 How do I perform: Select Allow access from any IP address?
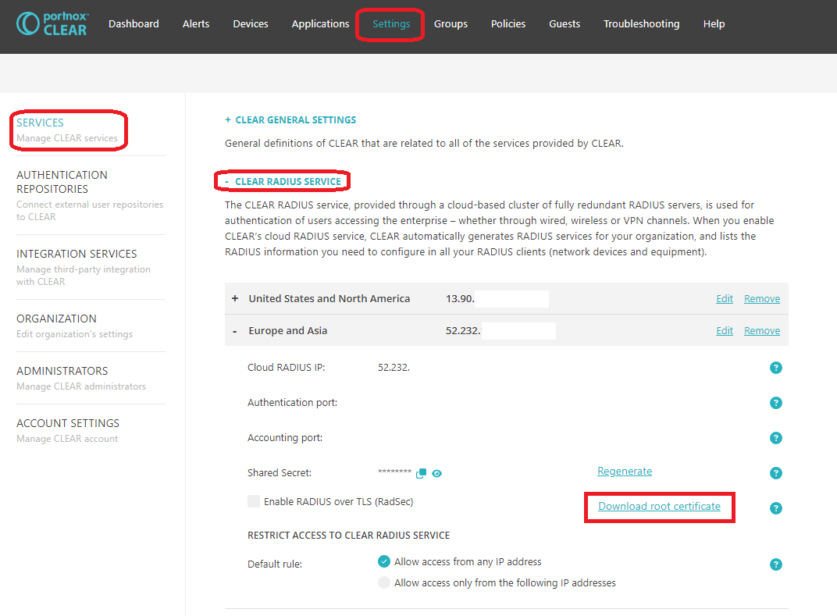pyautogui.click(x=384, y=561)
